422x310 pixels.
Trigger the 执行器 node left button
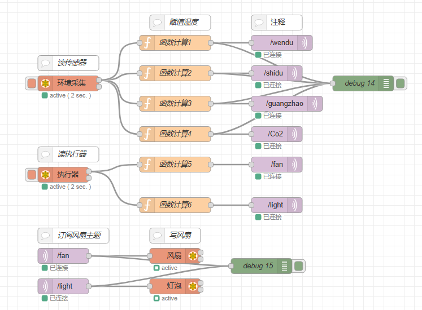[32, 175]
